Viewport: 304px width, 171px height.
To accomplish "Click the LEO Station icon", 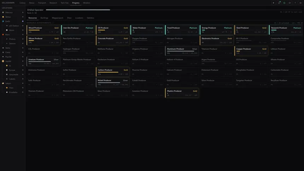I will (x=7, y=26).
